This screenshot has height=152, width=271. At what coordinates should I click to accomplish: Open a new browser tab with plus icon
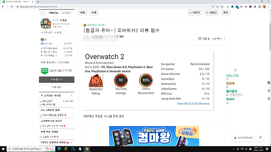(x=38, y=2)
